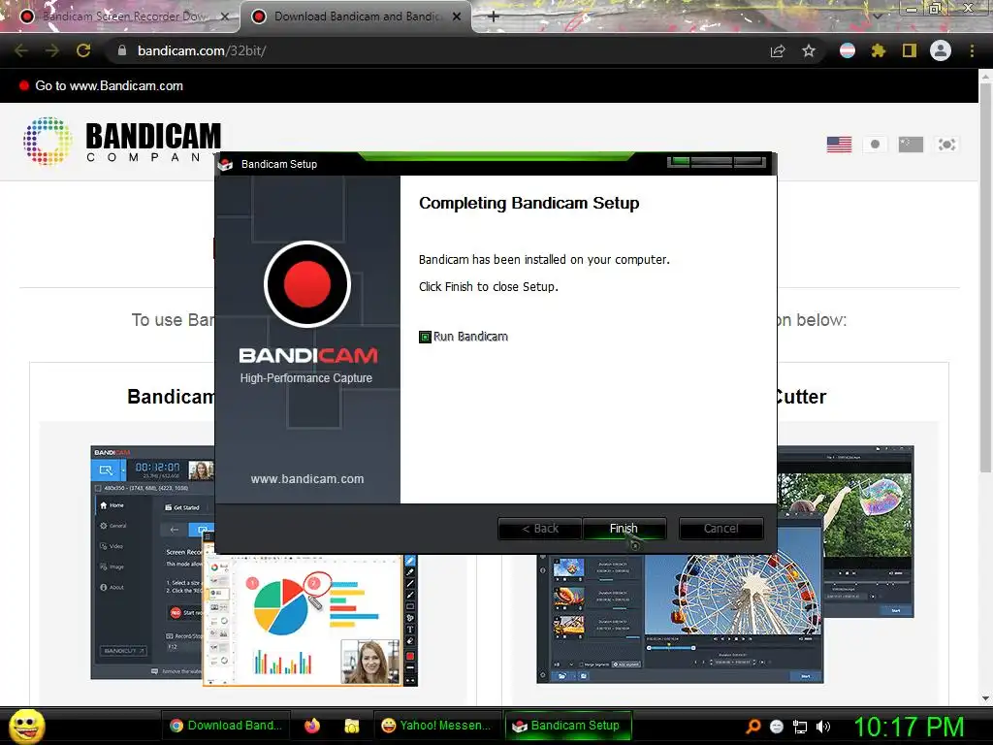The image size is (993, 745).
Task: Share this page via share icon
Action: point(778,51)
